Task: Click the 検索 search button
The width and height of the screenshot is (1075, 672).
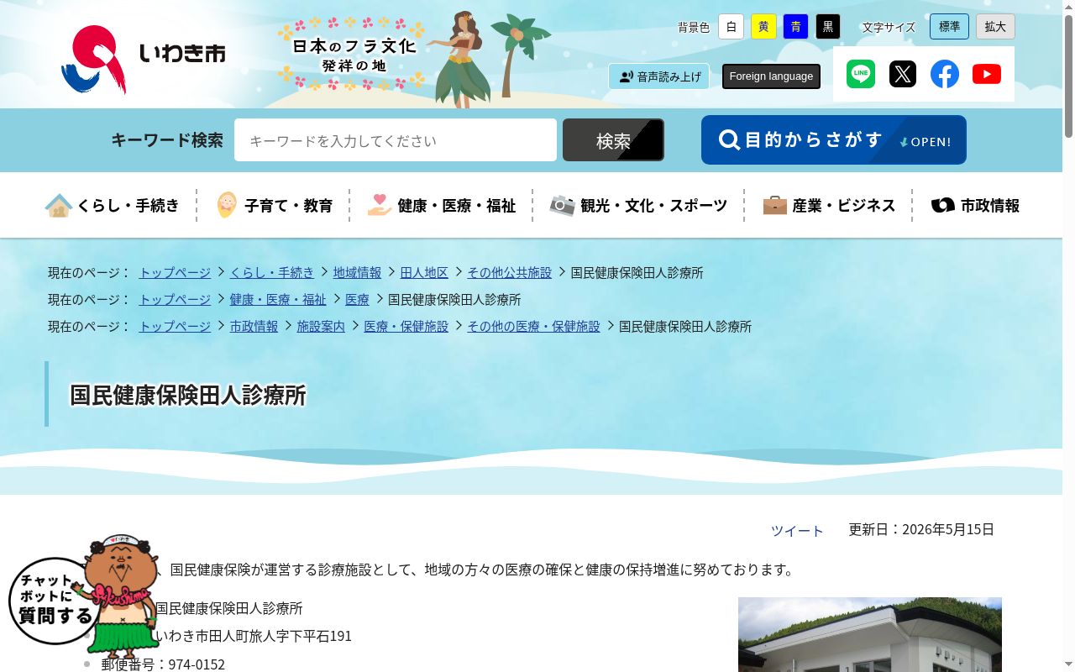Action: pos(613,140)
